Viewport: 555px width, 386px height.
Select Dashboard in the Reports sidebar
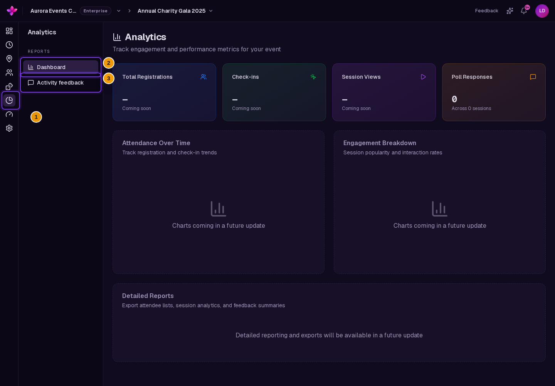[61, 67]
